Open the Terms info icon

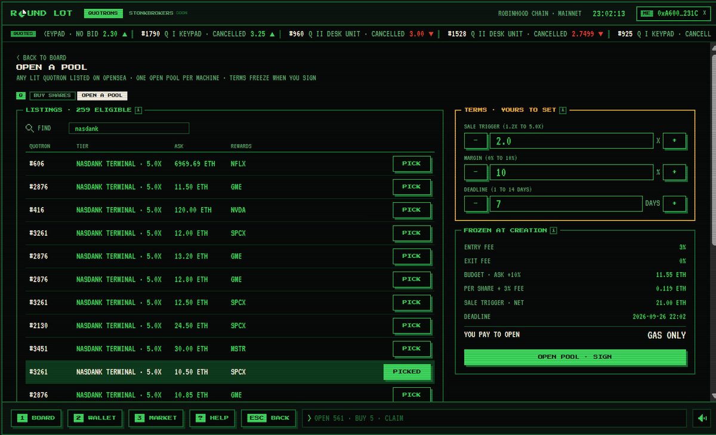click(563, 110)
